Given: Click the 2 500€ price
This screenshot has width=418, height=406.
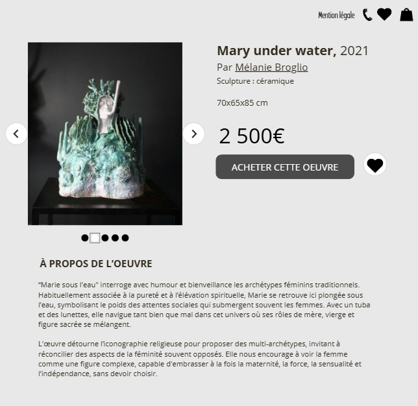Looking at the screenshot, I should point(252,136).
